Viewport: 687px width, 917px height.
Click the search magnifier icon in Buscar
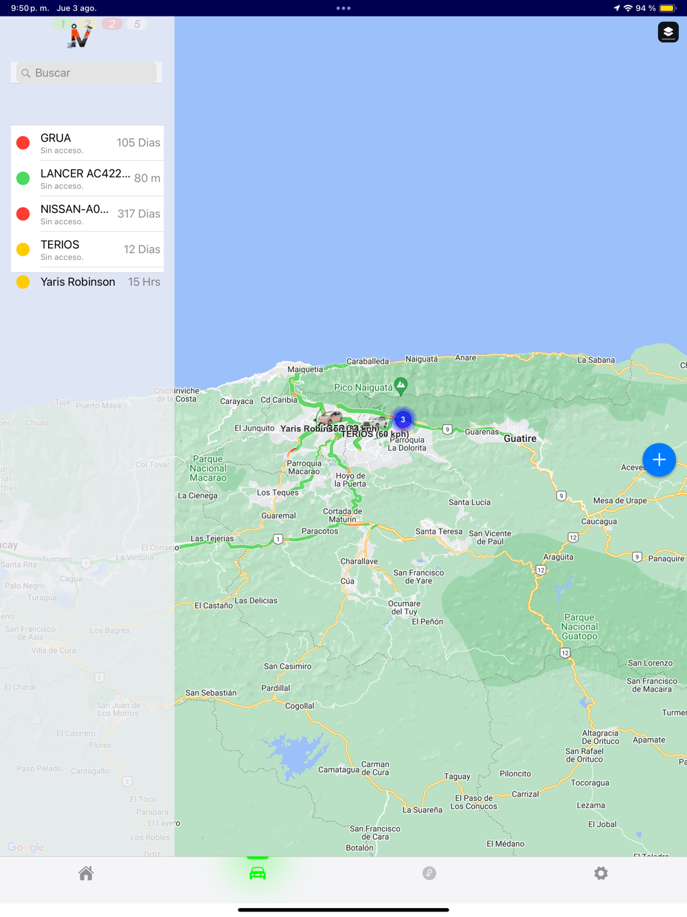26,73
